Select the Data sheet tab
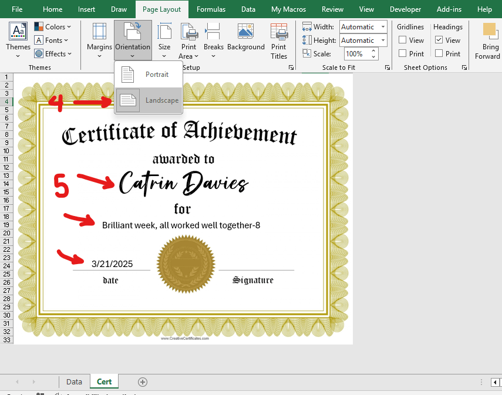This screenshot has width=502, height=395. pyautogui.click(x=74, y=382)
